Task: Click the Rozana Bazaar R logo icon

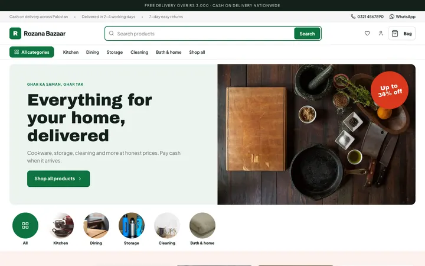Action: pos(15,33)
